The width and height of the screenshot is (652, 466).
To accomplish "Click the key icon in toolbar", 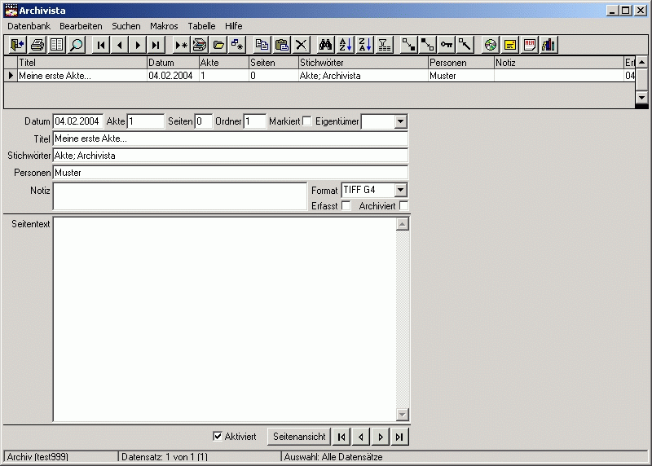I will [x=447, y=45].
